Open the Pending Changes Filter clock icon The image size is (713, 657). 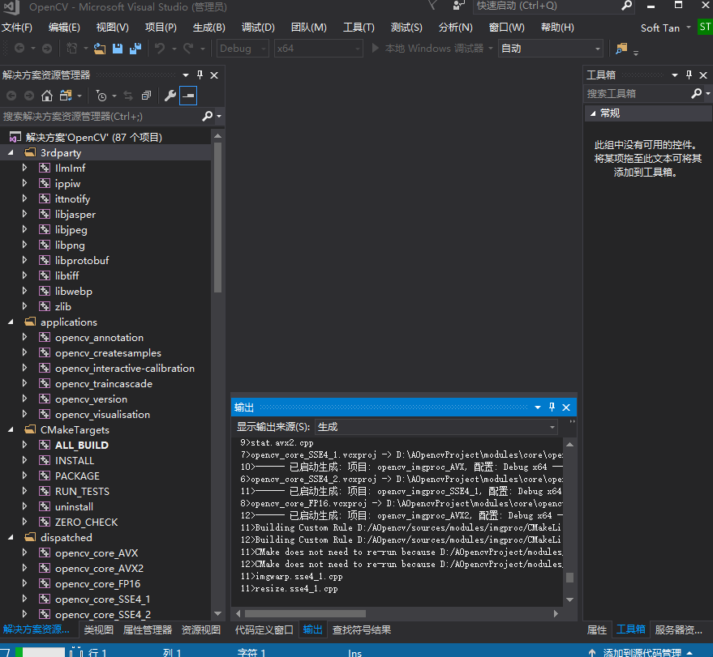pos(101,96)
